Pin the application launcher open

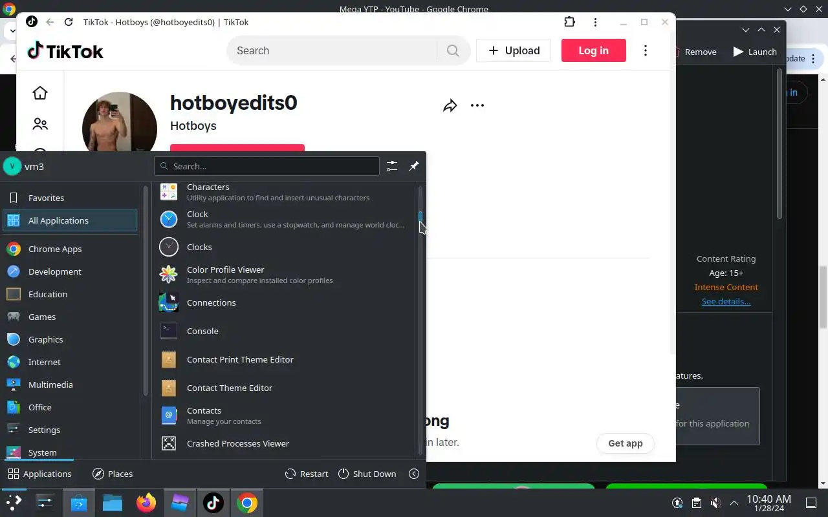coord(414,166)
